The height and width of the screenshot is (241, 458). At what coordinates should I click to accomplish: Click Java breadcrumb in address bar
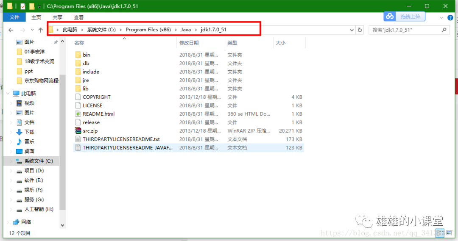click(x=186, y=30)
